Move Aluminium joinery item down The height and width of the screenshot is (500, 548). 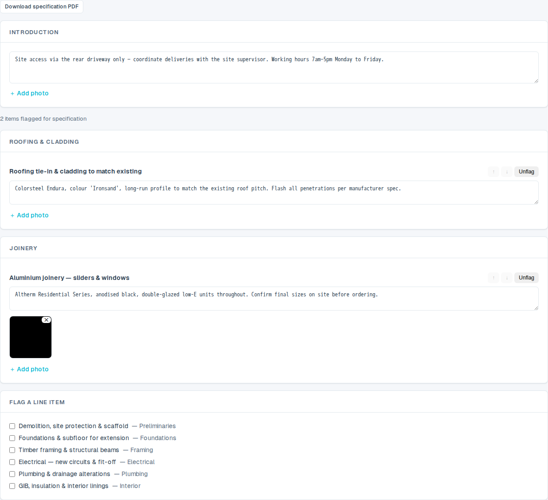point(507,278)
